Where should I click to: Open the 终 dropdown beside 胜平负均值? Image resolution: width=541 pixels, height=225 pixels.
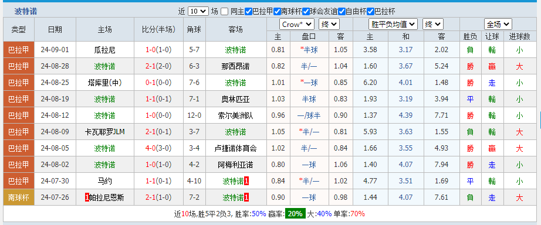pos(432,24)
